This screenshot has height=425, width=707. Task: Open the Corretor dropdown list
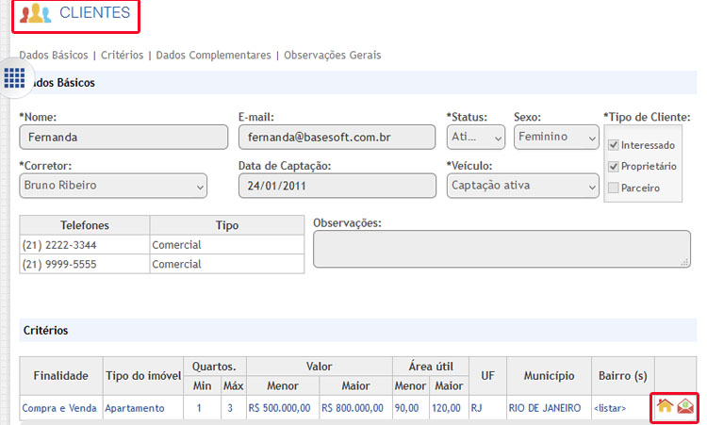click(113, 186)
